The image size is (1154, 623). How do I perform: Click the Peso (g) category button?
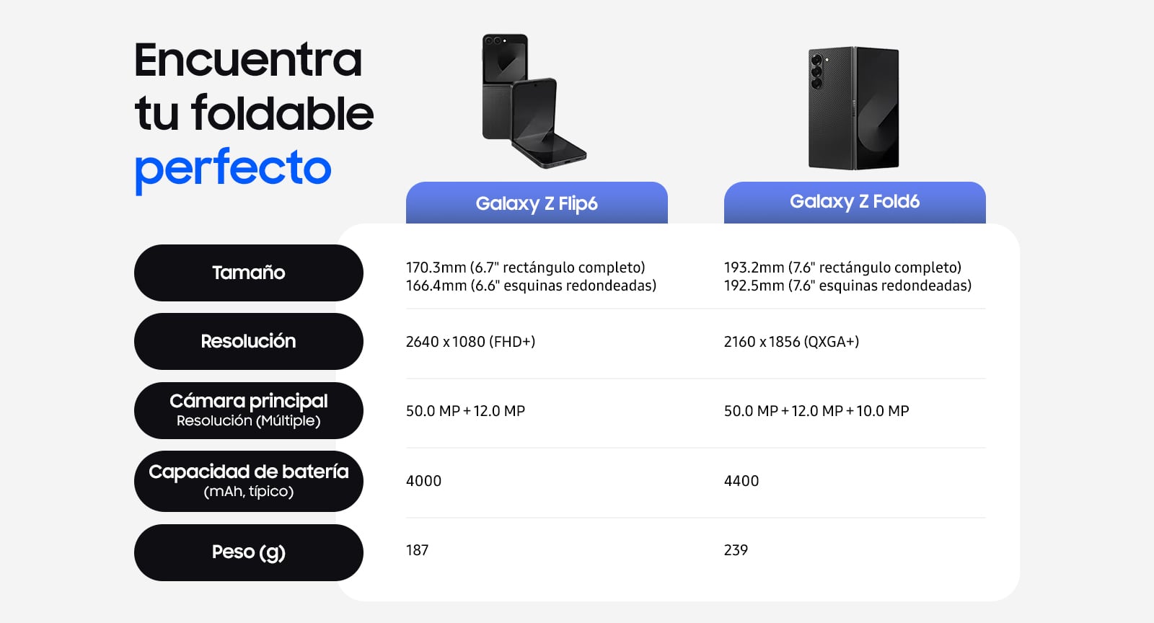[x=249, y=552]
